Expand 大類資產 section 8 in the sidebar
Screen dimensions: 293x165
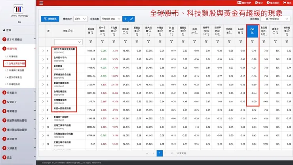point(18,148)
